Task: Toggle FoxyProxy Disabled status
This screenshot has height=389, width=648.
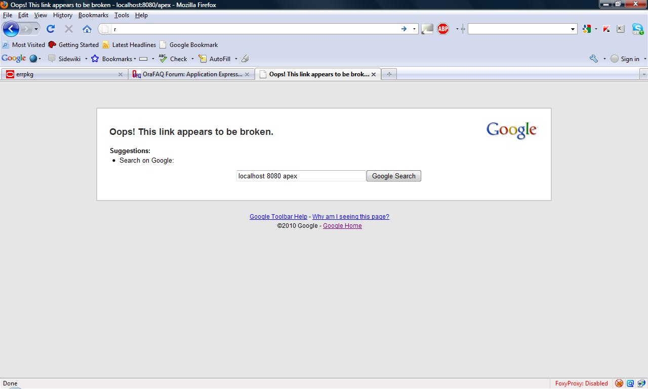Action: tap(581, 383)
